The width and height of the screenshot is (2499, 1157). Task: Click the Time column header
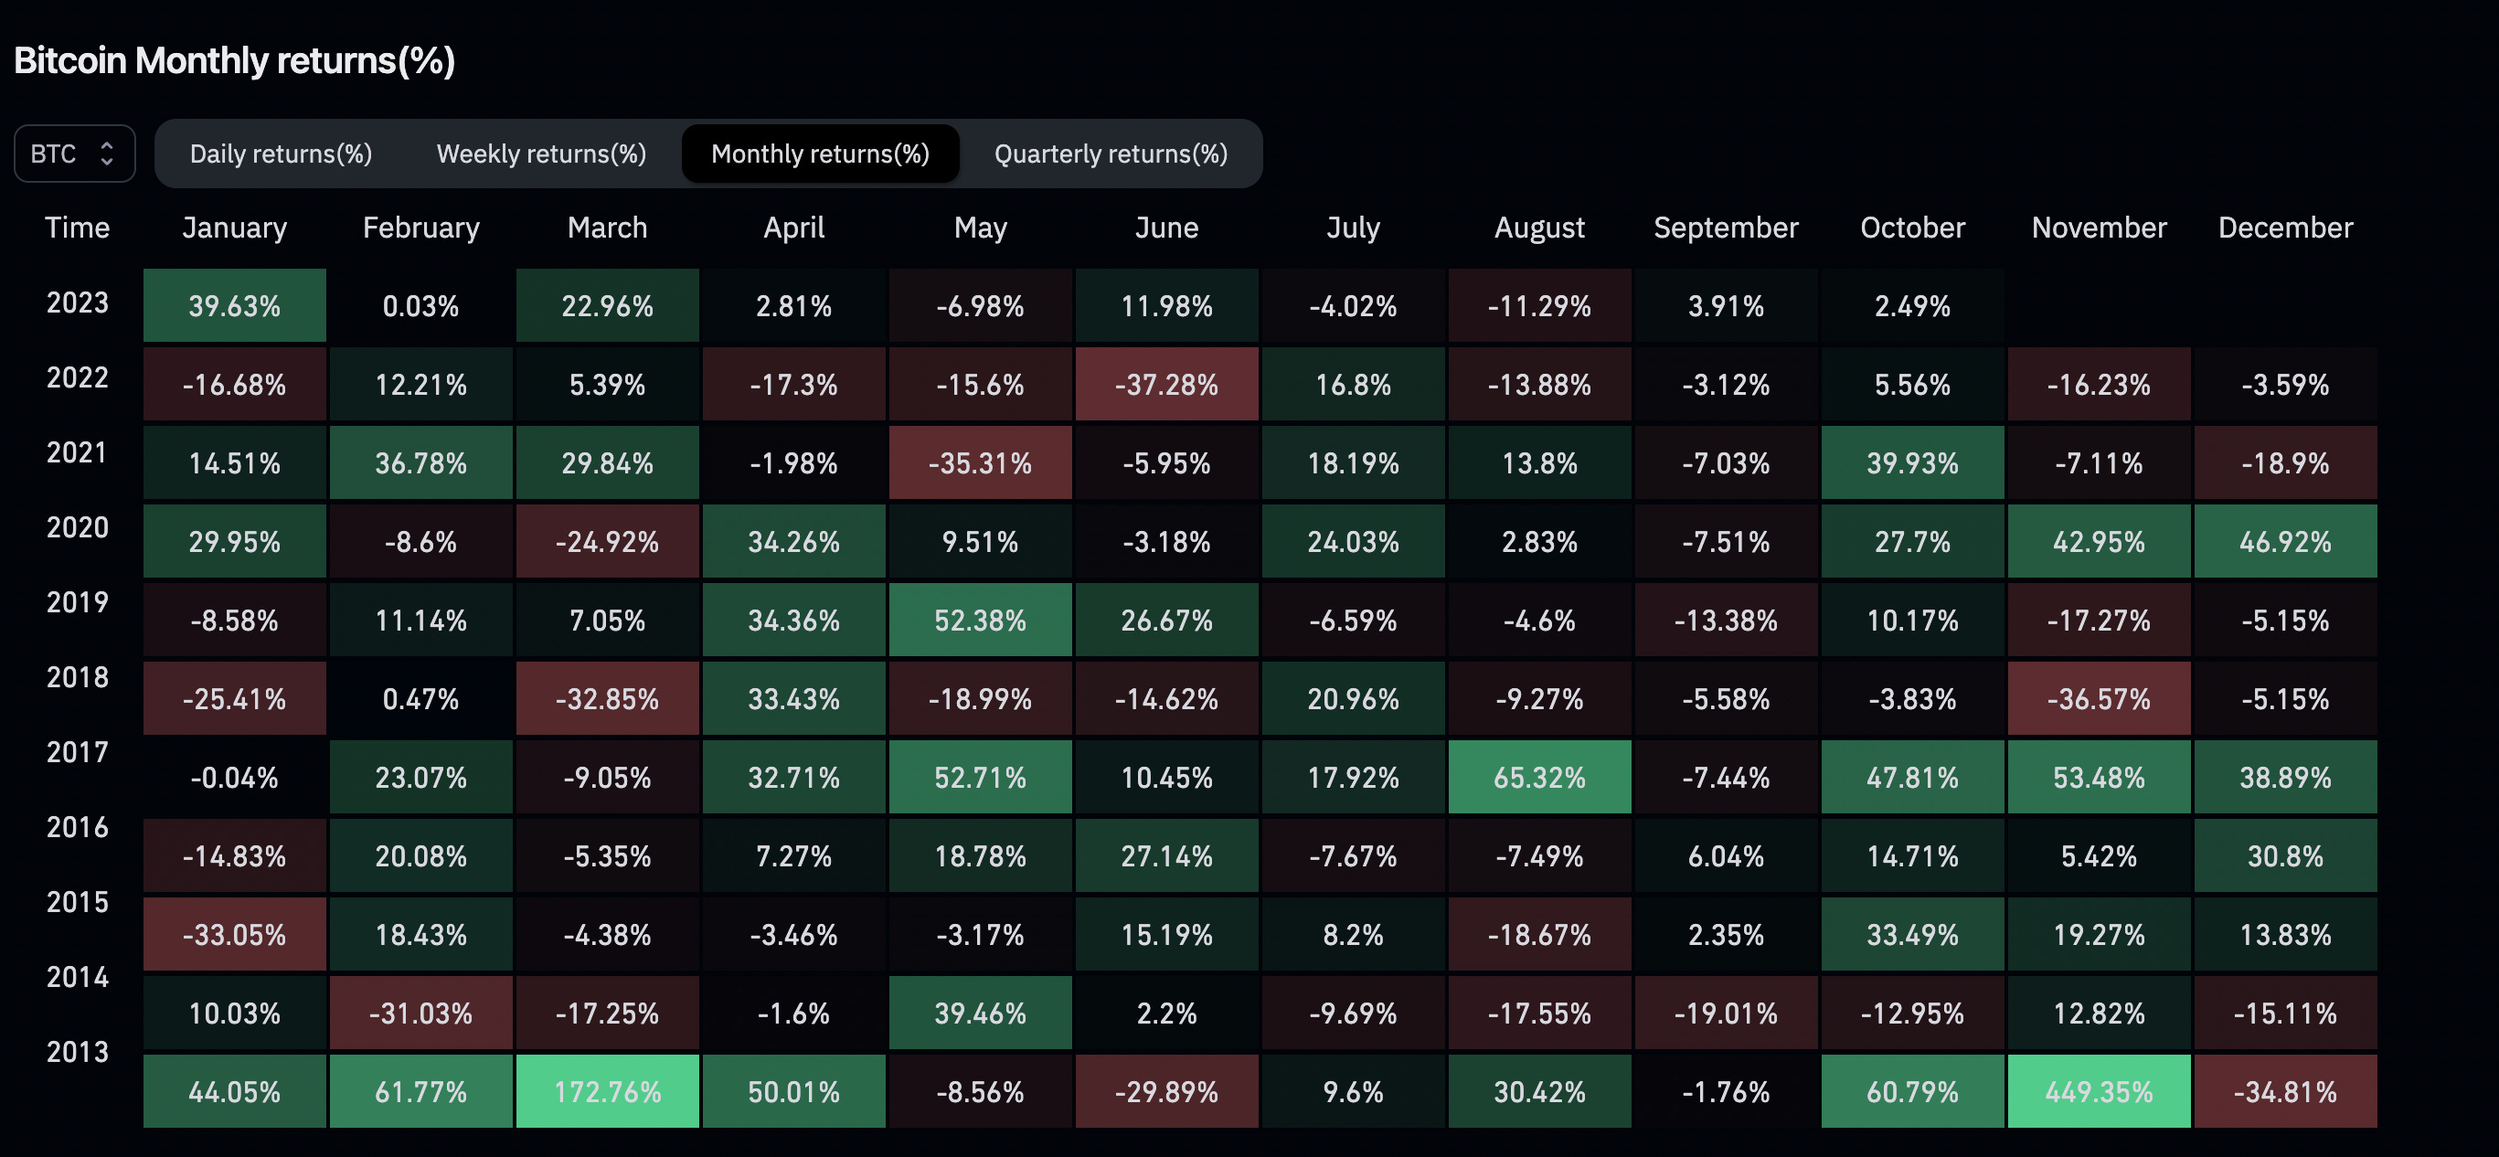tap(77, 227)
